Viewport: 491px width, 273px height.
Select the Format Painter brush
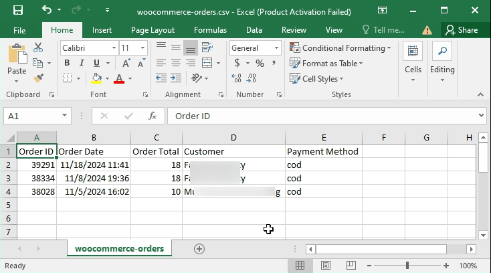[x=38, y=78]
